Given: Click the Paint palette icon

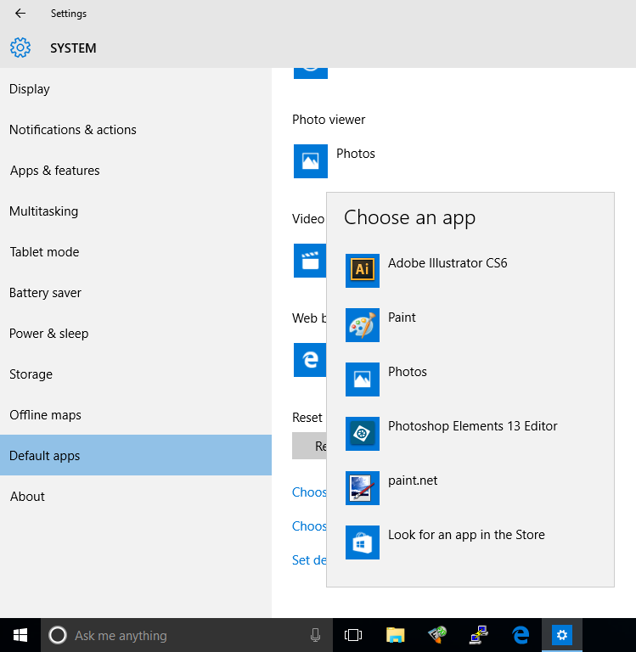Looking at the screenshot, I should 363,325.
